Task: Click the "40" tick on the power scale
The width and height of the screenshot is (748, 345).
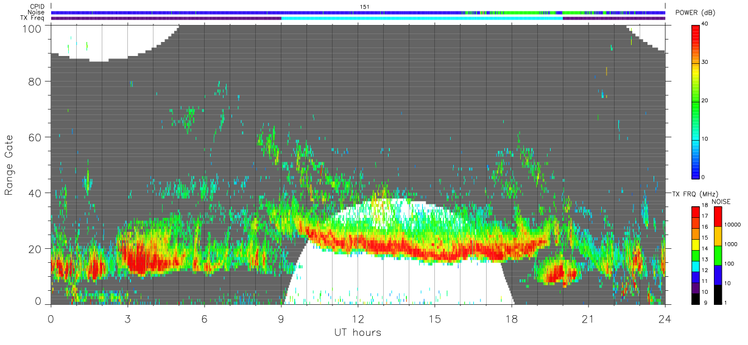Action: tap(706, 24)
